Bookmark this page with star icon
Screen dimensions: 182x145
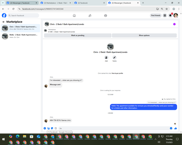tap(167, 9)
